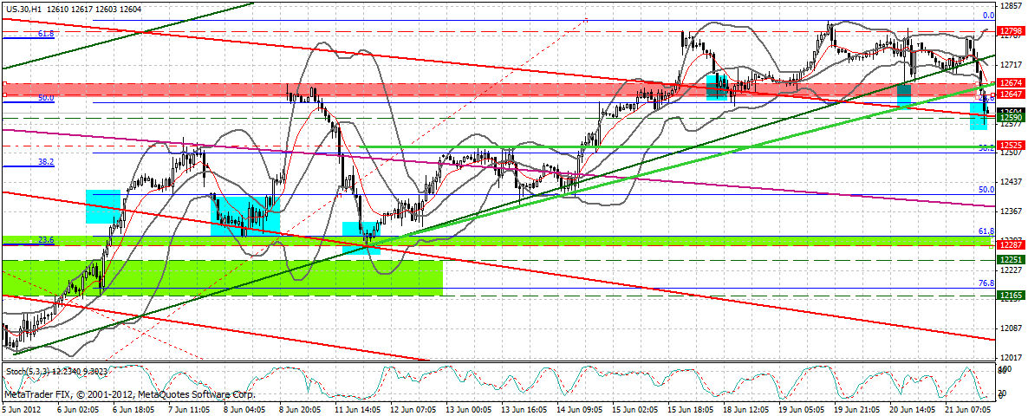
Task: Click the 5 Jun 2012 date label
Action: point(22,408)
